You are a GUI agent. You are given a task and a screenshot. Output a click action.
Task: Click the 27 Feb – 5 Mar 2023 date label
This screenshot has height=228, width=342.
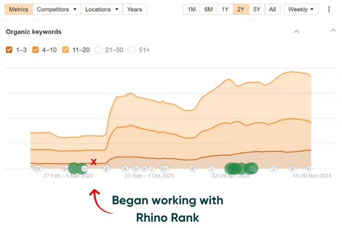click(68, 176)
